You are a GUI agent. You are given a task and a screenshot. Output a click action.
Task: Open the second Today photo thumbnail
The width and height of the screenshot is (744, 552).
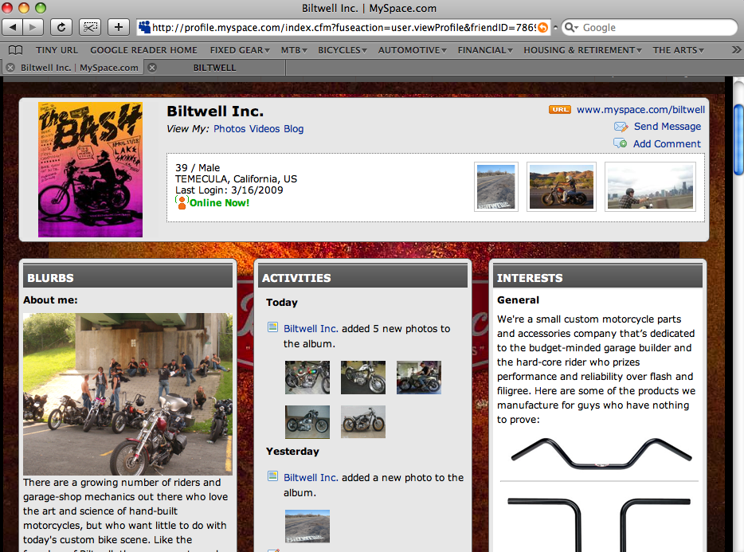(x=363, y=378)
